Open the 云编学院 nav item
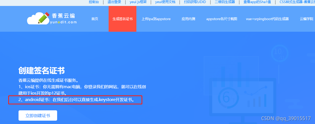 point(307,19)
